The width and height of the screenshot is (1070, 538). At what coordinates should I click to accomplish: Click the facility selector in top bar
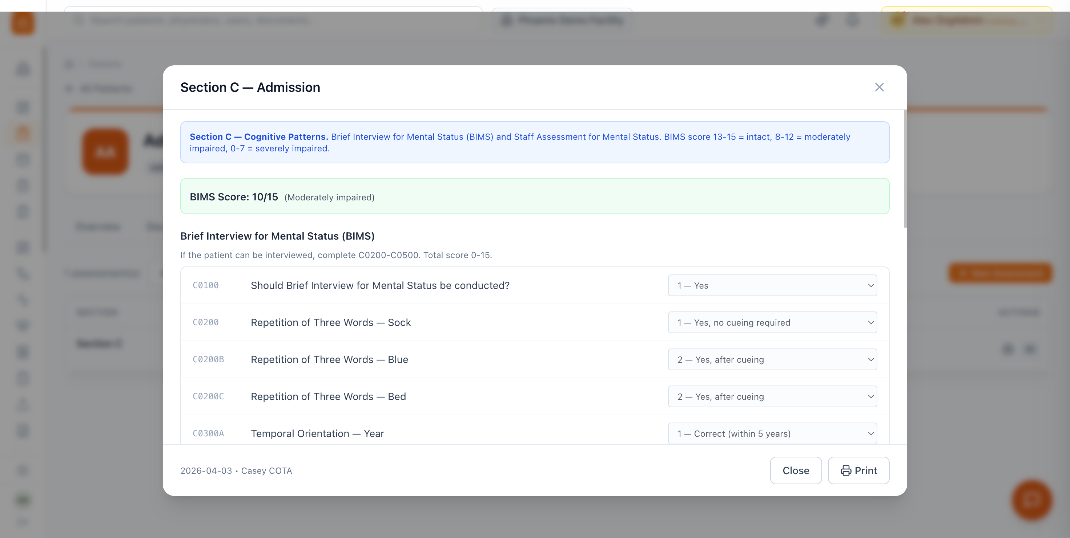[562, 20]
